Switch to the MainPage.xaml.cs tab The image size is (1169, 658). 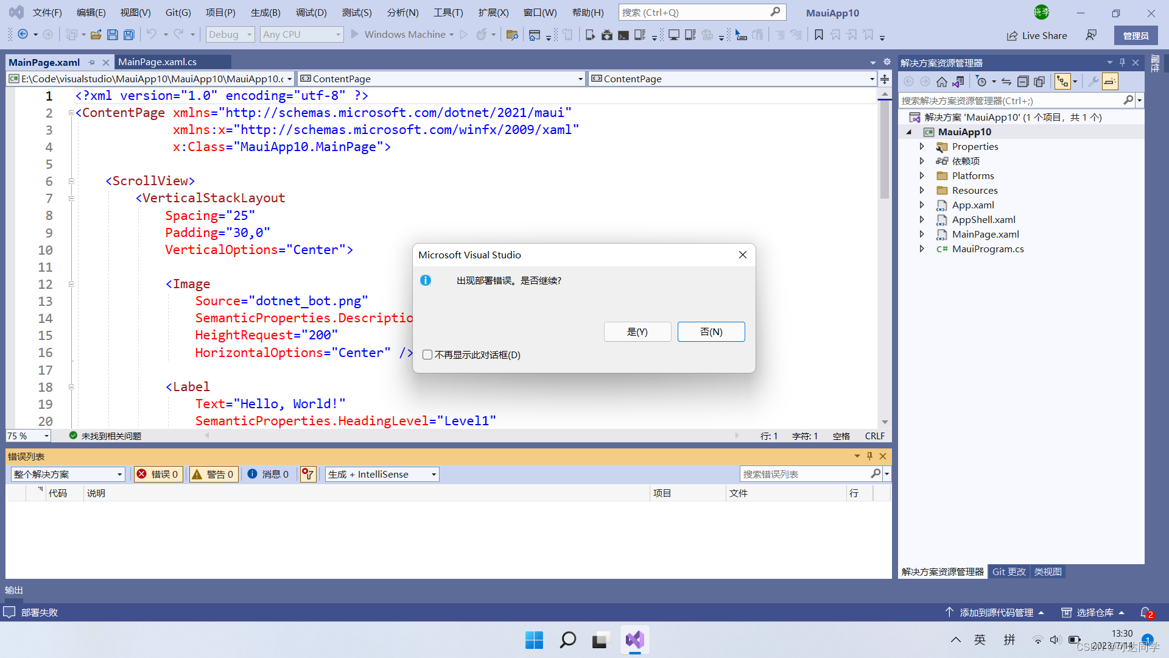click(x=158, y=62)
